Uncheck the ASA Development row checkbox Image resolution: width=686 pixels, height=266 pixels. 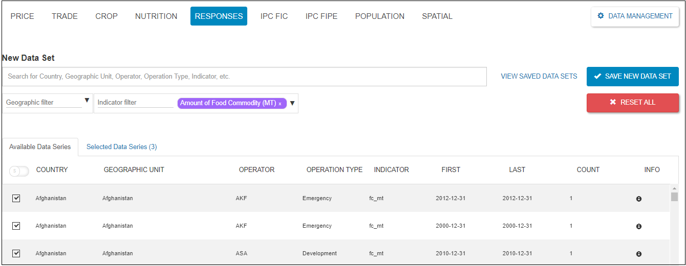pos(16,253)
